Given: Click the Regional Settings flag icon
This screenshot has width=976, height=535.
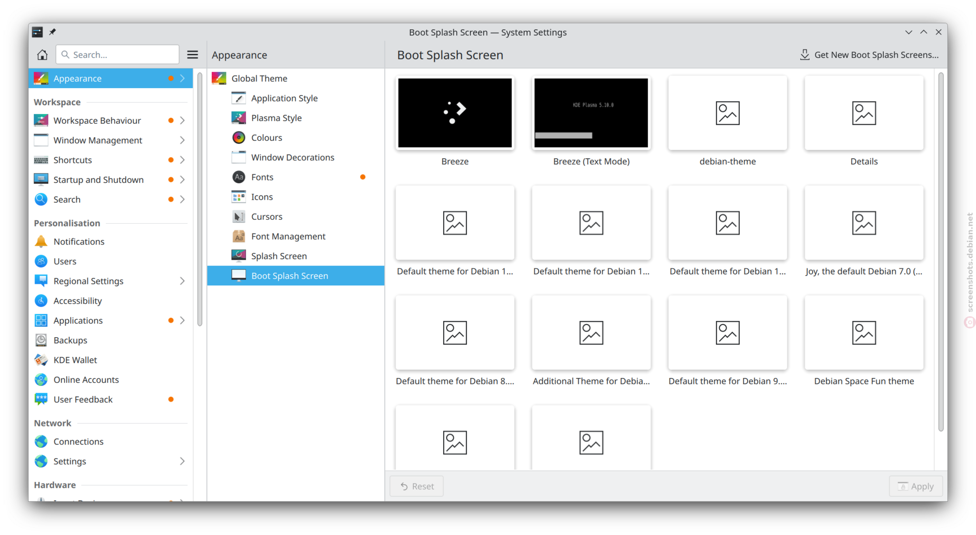Looking at the screenshot, I should [41, 281].
